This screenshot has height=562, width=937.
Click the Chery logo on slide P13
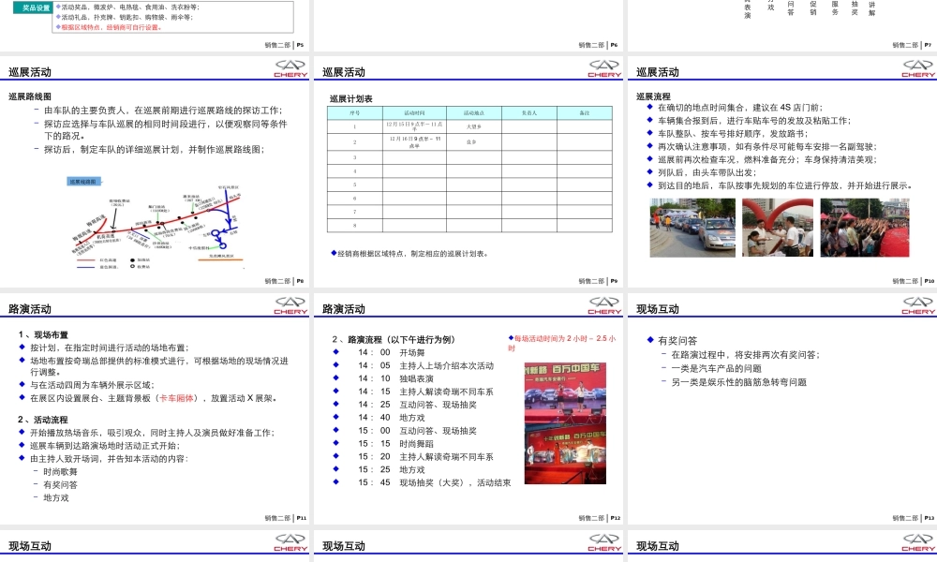pyautogui.click(x=918, y=305)
